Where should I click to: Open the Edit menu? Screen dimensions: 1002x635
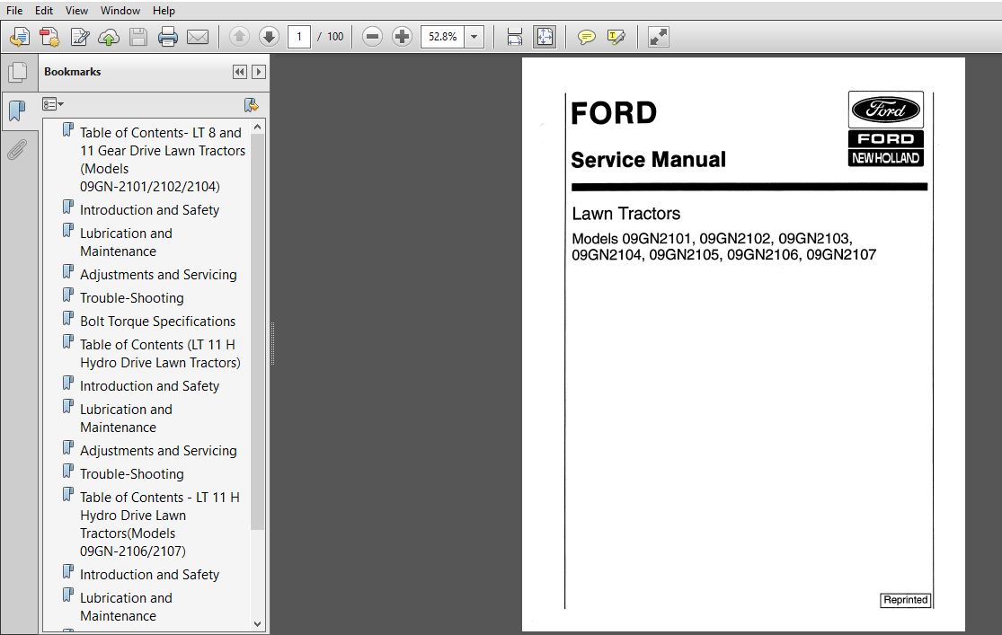pos(44,10)
